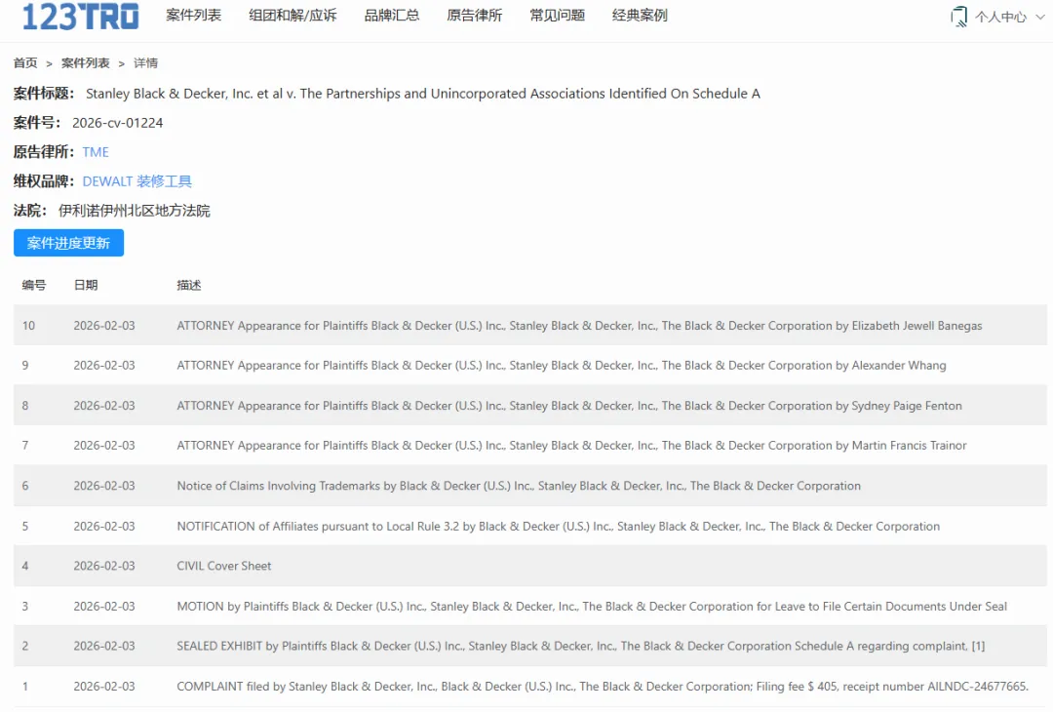Click the 详情 breadcrumb item
1053x712 pixels.
(x=145, y=63)
